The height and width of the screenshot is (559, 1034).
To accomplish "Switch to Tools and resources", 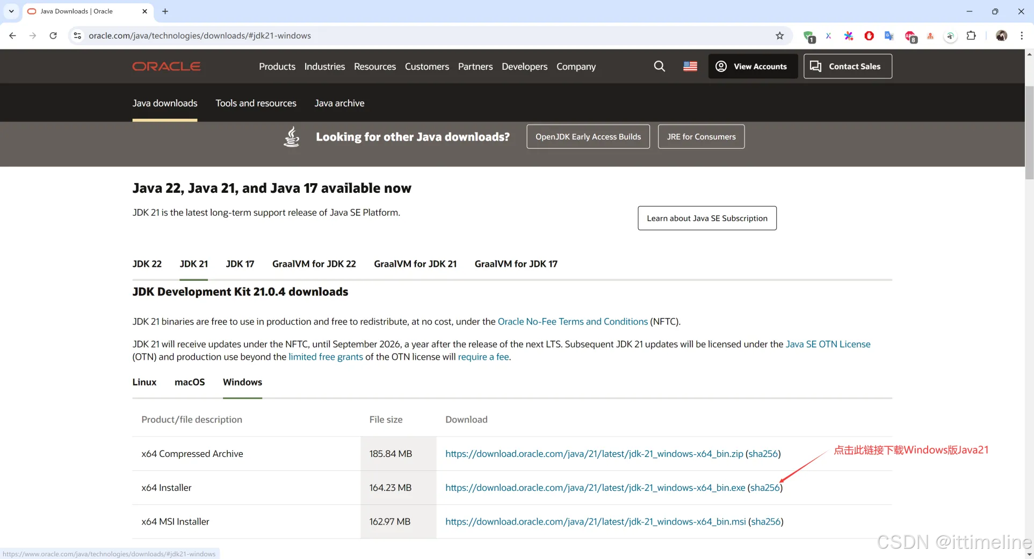I will point(256,103).
